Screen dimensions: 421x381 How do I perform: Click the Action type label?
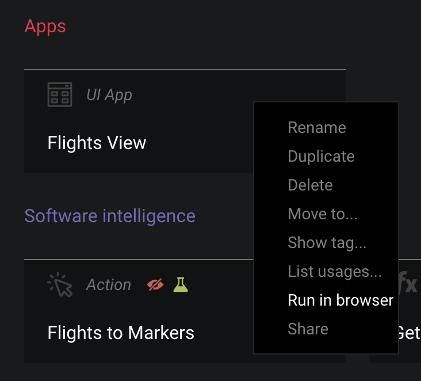[x=109, y=285]
